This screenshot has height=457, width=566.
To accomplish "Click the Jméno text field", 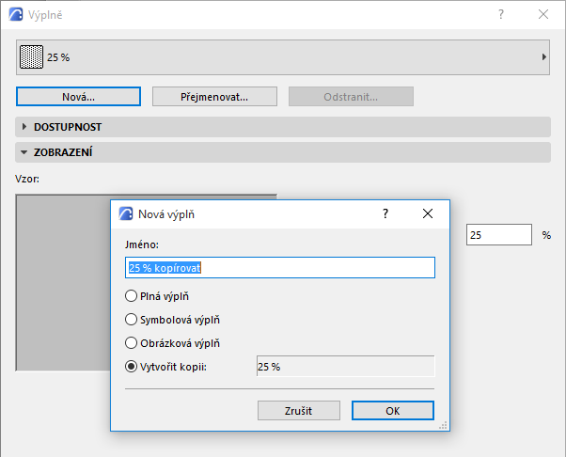I will (280, 268).
